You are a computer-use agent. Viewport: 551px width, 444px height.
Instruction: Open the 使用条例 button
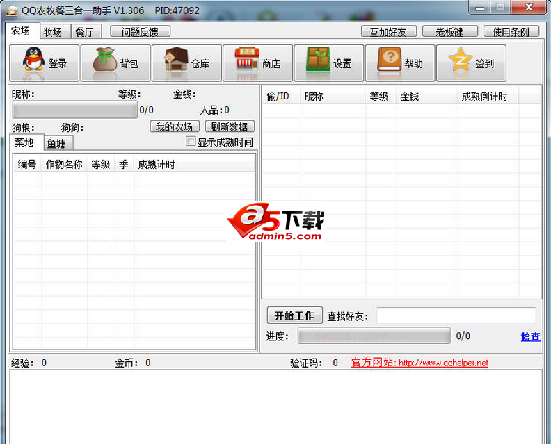coord(511,31)
